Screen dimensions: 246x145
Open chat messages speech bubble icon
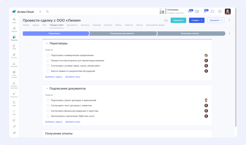pos(212,12)
